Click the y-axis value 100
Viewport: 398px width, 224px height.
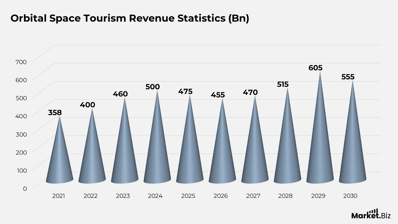coord(21,170)
